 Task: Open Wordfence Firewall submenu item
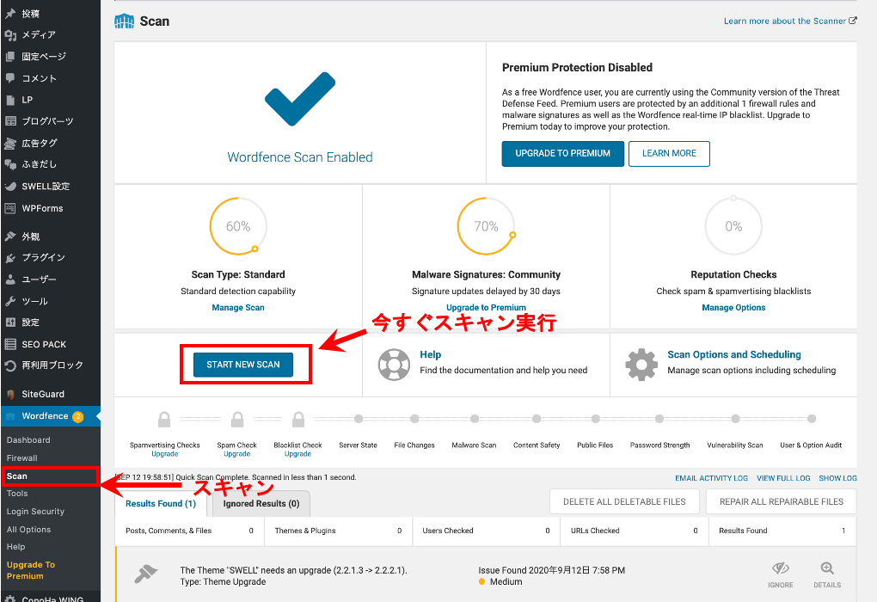21,458
